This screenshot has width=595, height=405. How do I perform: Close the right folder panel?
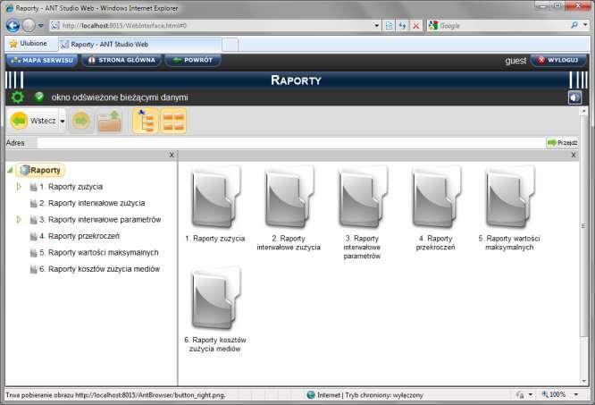tap(574, 155)
